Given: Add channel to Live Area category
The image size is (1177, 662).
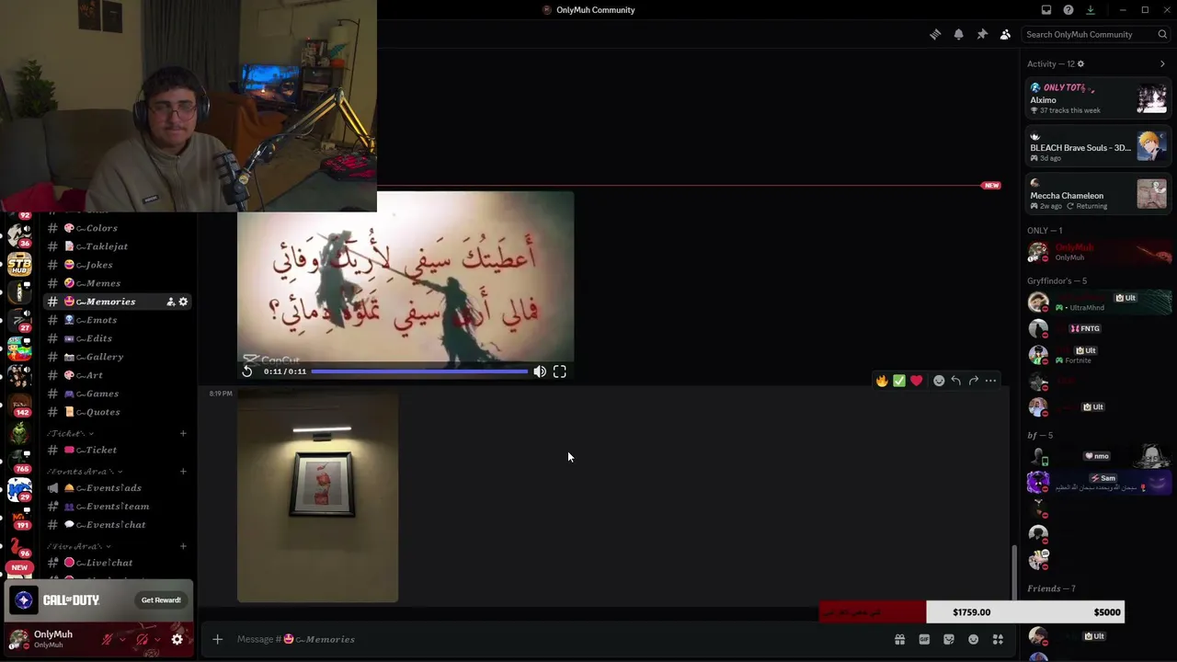Looking at the screenshot, I should [x=183, y=546].
